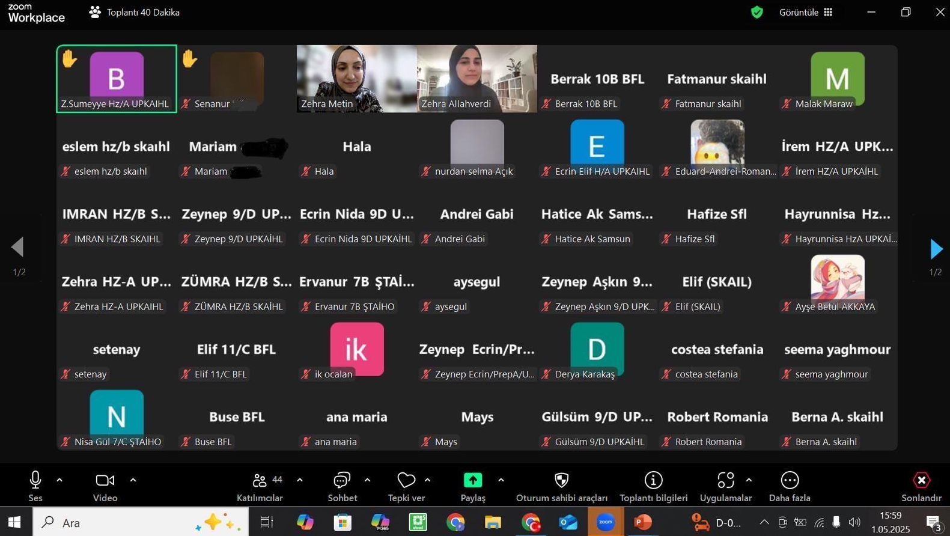Image resolution: width=950 pixels, height=536 pixels.
Task: Click the Windows taskbar Ara search box
Action: 141,522
